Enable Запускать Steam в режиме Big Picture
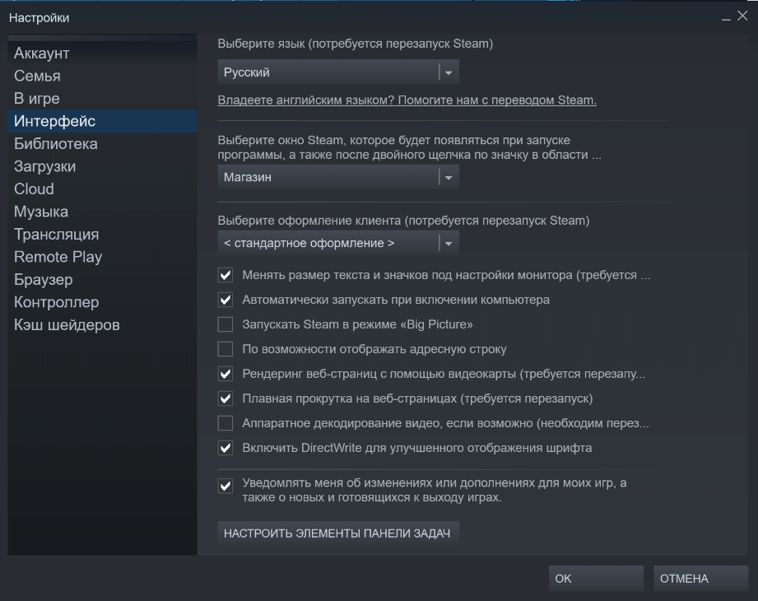The height and width of the screenshot is (601, 758). pyautogui.click(x=226, y=324)
